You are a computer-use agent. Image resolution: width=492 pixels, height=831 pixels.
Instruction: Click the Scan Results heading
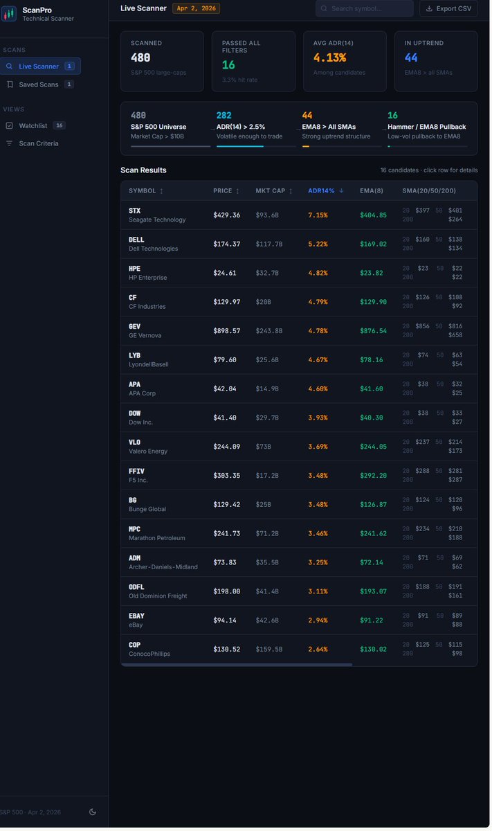pos(143,170)
